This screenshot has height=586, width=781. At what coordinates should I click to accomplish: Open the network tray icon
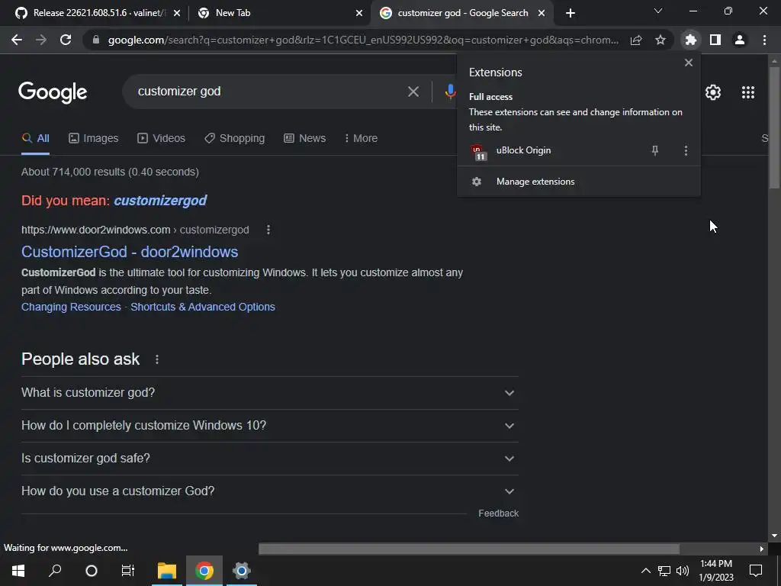pyautogui.click(x=664, y=571)
